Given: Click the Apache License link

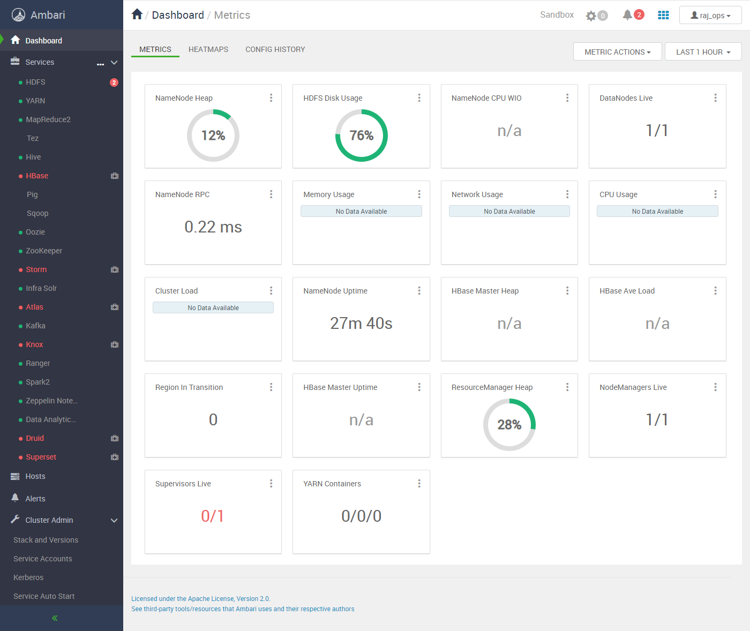Looking at the screenshot, I should coord(201,599).
